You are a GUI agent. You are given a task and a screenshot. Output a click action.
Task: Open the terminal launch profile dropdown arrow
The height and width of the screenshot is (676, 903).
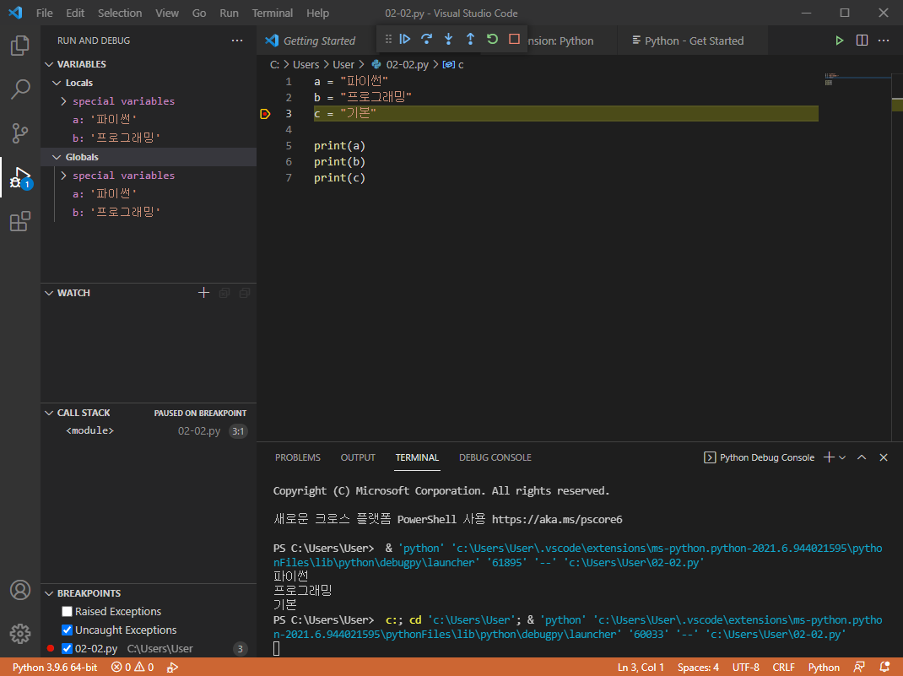[842, 457]
